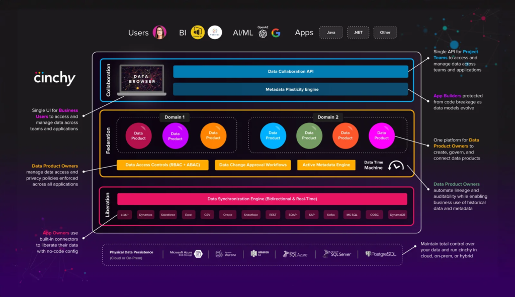This screenshot has width=515, height=297.
Task: Click the Data Time Machine clock icon
Action: coord(396,166)
